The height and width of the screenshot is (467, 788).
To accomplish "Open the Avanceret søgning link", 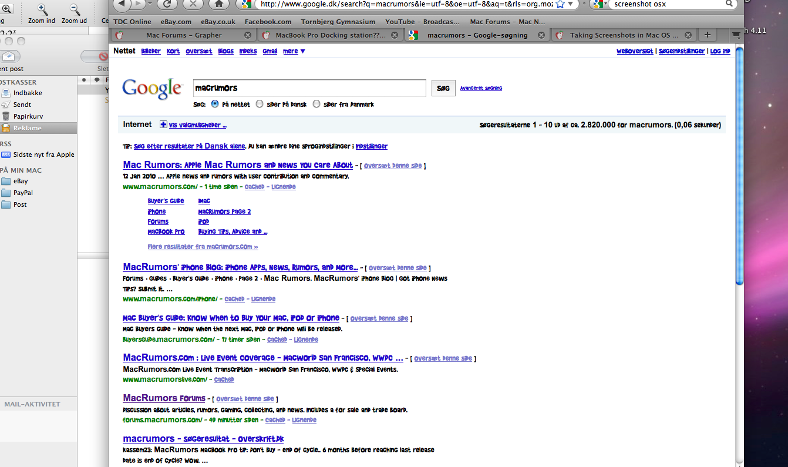I will (x=481, y=88).
